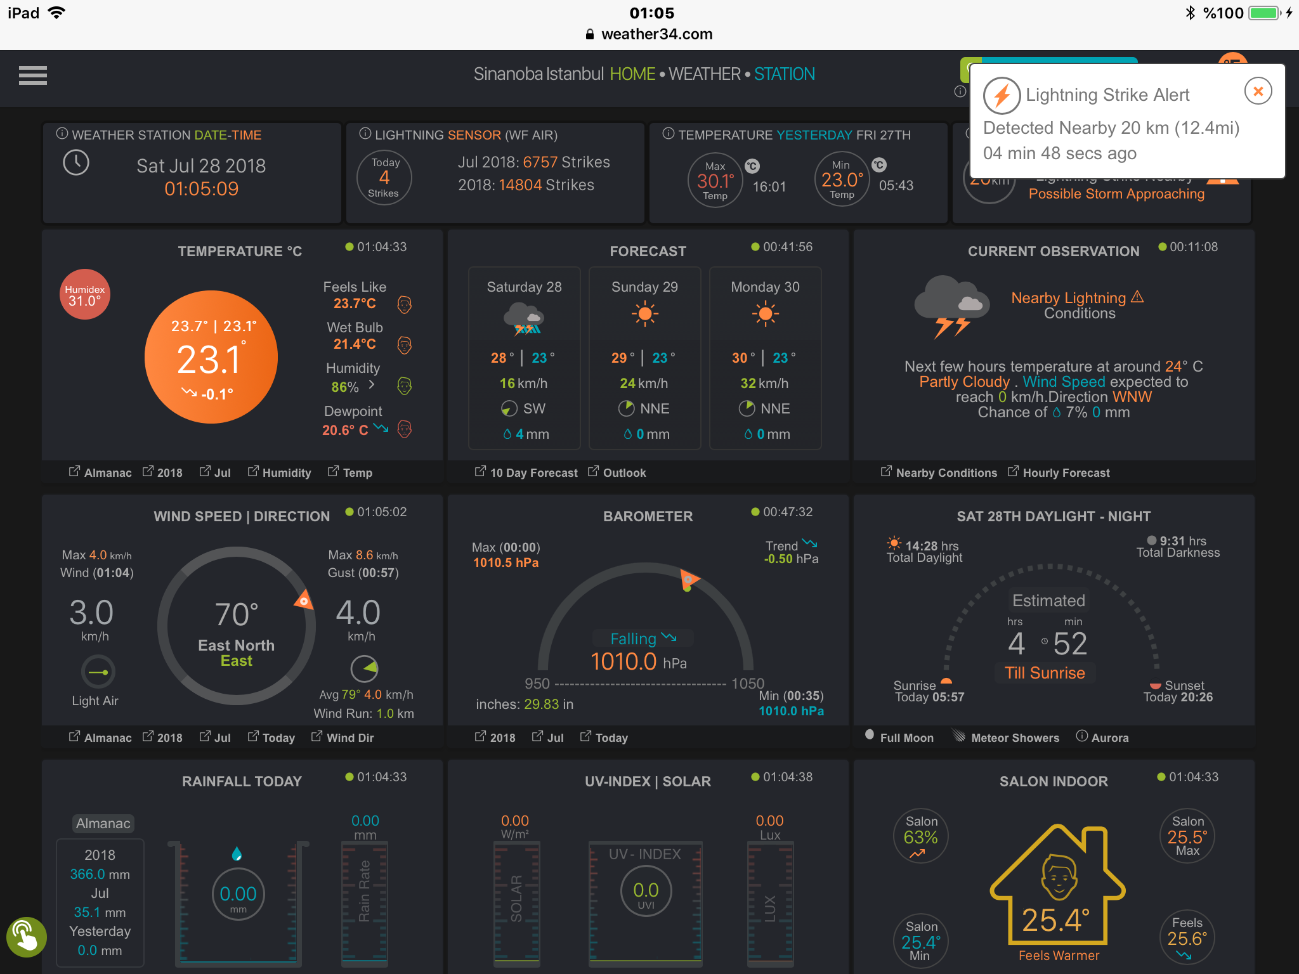Close the Lightning Strike Alert popup
The height and width of the screenshot is (974, 1299).
point(1258,92)
